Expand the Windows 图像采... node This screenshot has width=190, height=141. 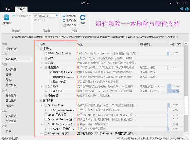[46, 129]
